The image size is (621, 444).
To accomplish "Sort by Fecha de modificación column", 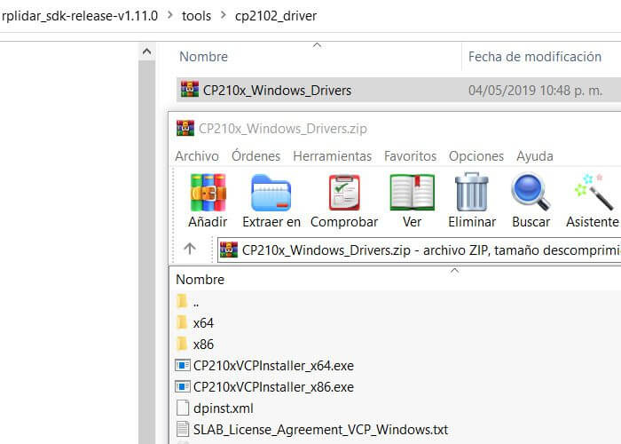I will (534, 56).
